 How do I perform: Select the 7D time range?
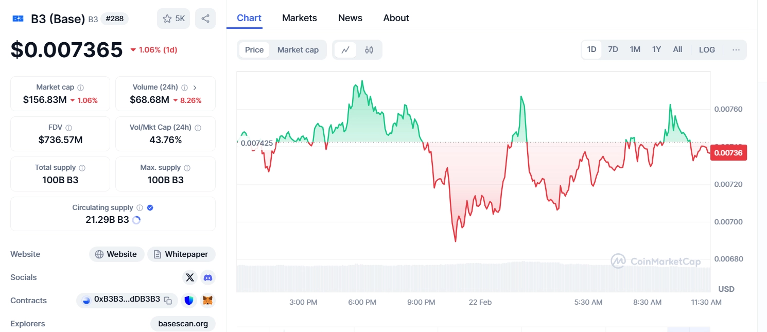613,50
